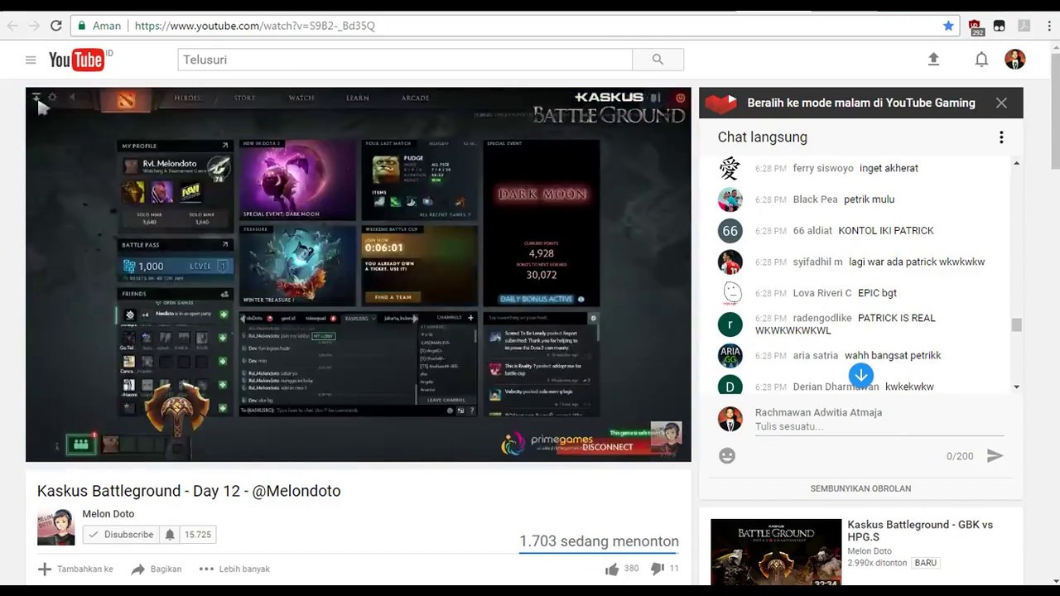Click the Beralih ke mode malam banner
The image size is (1060, 596).
click(x=860, y=103)
